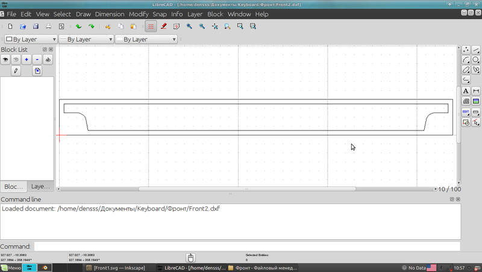Open the File menu

(11, 14)
